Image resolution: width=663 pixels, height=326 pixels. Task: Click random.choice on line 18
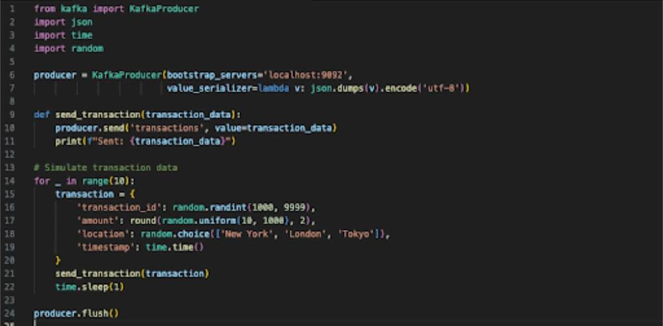175,234
